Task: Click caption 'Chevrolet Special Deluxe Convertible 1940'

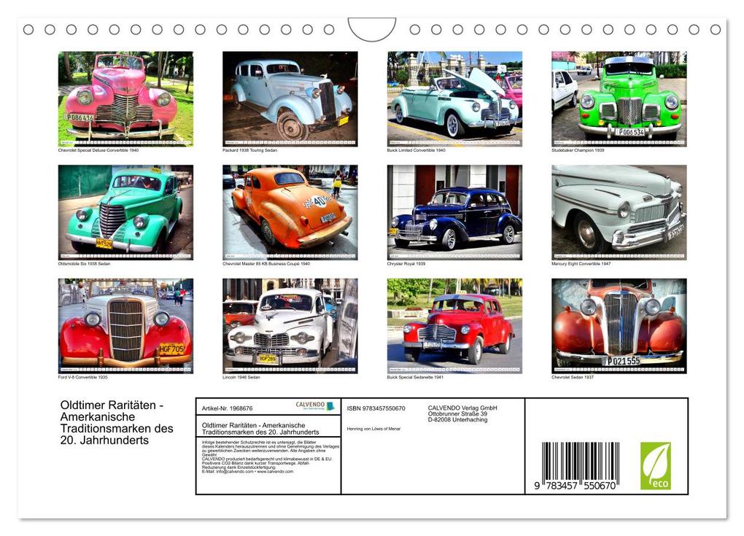Action: (98, 150)
